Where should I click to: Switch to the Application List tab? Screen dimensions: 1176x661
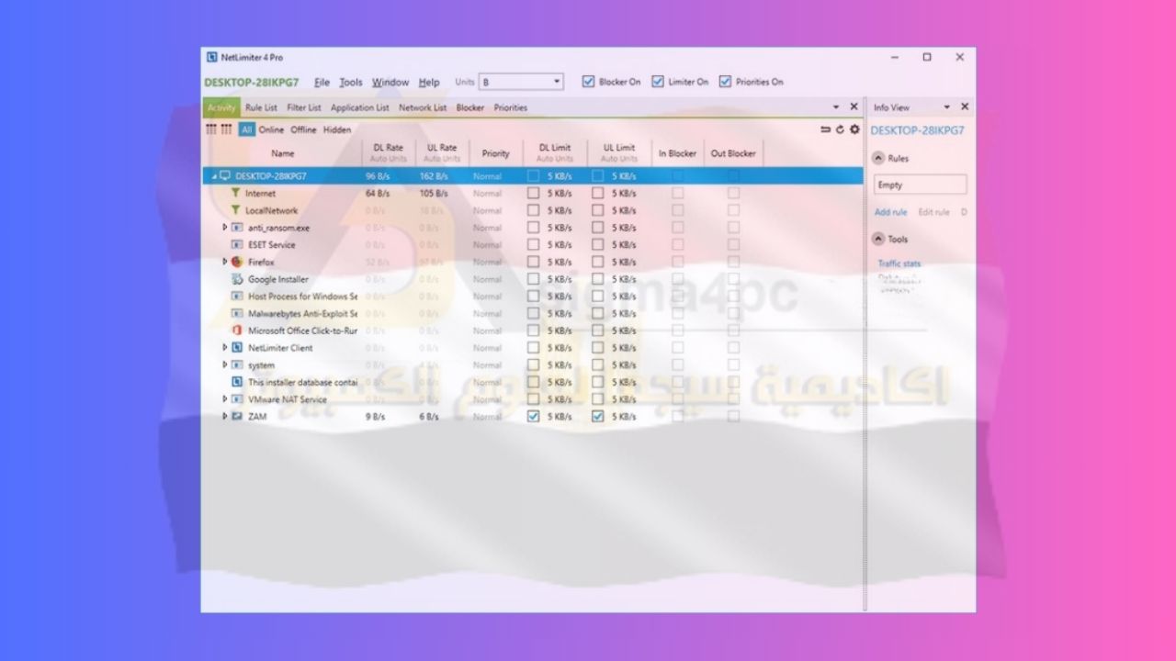360,107
